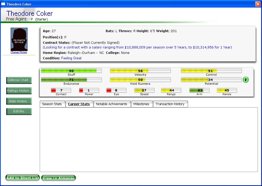The image size is (262, 186).
Task: Open Ratings History
Action: tap(19, 91)
